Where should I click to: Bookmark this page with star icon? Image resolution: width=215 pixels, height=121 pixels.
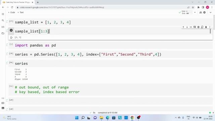pos(193,7)
